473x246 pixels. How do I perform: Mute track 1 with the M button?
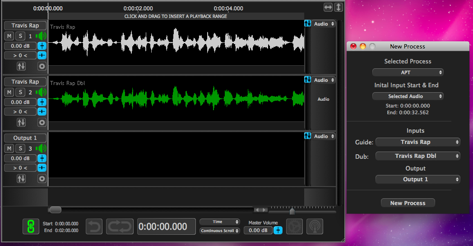[9, 36]
